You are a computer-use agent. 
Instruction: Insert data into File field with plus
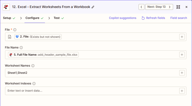(x=182, y=37)
